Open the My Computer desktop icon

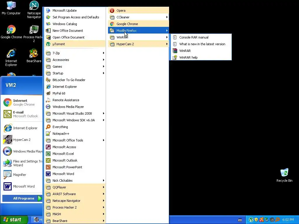(11, 8)
